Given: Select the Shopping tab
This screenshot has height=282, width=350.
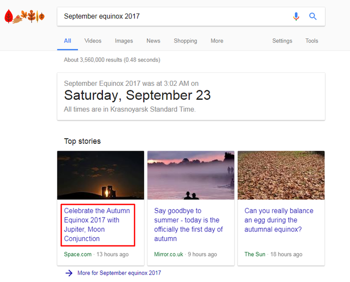Looking at the screenshot, I should pyautogui.click(x=185, y=41).
